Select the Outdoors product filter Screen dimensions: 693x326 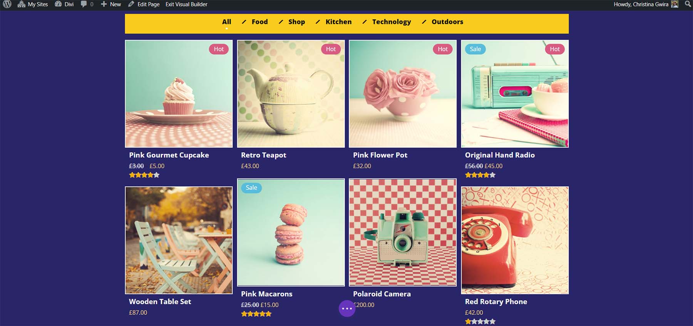pos(447,22)
